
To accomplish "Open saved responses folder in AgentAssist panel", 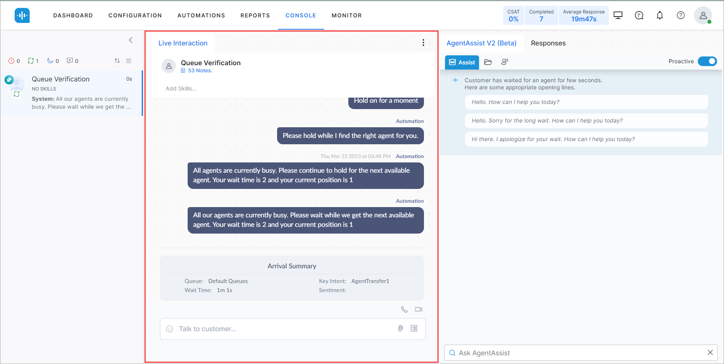I will tap(488, 62).
